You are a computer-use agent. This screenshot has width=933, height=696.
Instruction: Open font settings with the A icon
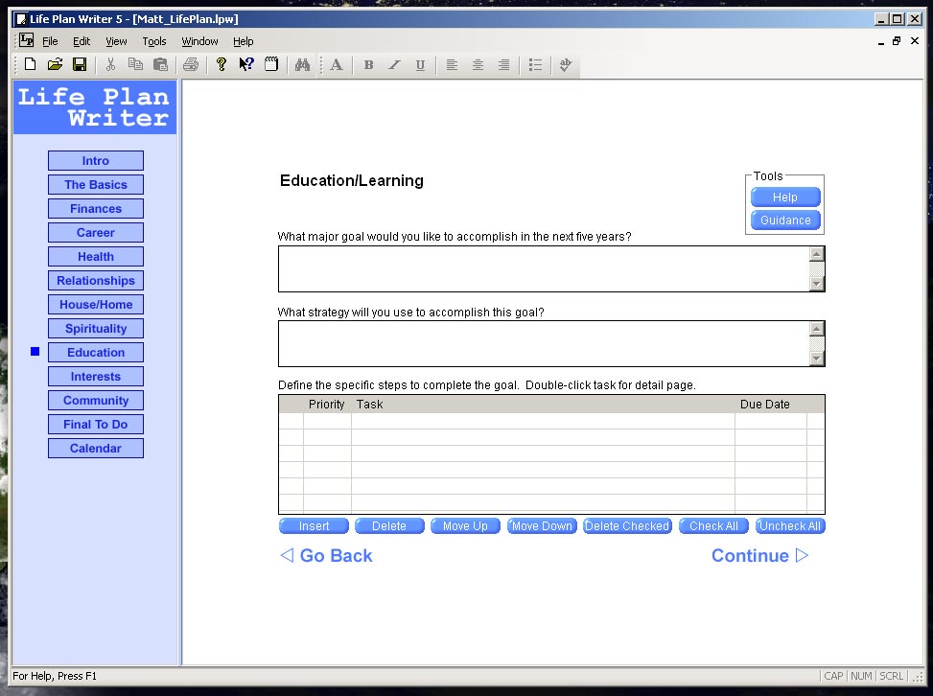pyautogui.click(x=337, y=64)
